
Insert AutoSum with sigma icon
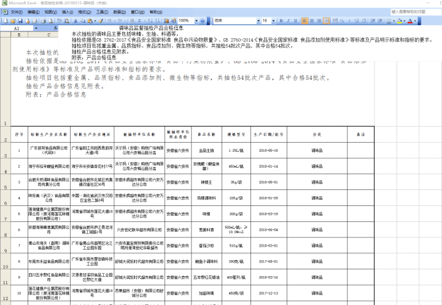[x=139, y=21]
